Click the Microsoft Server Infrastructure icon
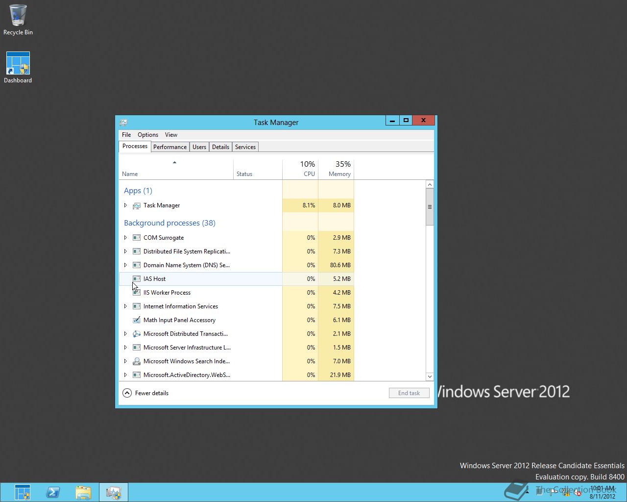 (137, 348)
